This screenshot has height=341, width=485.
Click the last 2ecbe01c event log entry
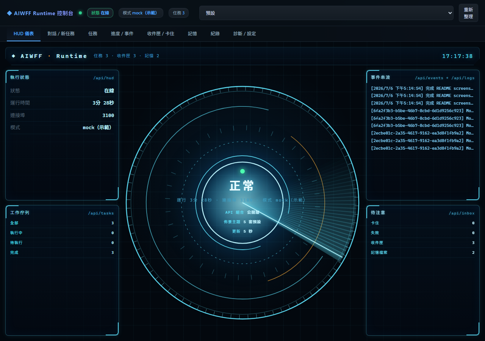point(422,148)
